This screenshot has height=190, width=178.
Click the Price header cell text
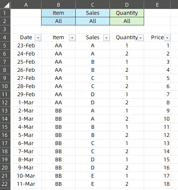157,37
